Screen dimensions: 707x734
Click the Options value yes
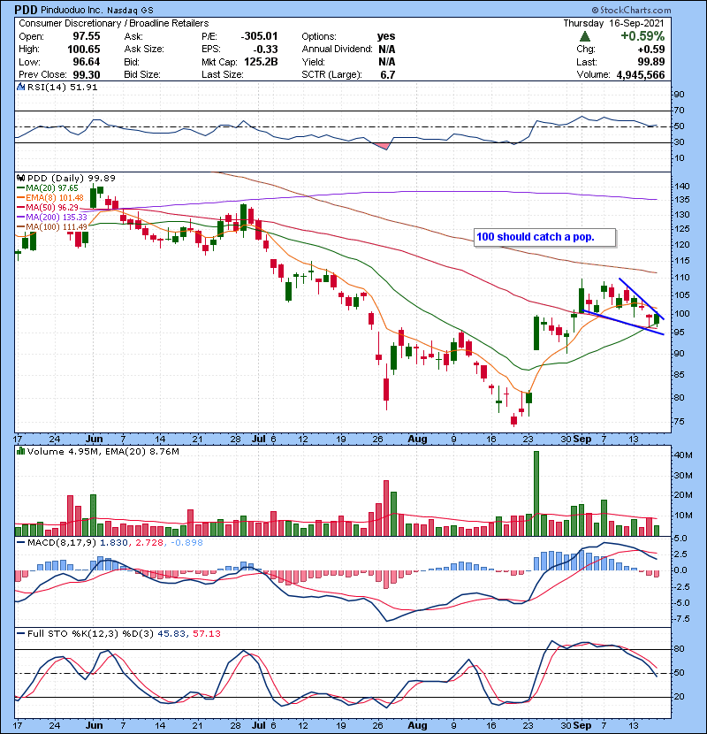[x=386, y=36]
